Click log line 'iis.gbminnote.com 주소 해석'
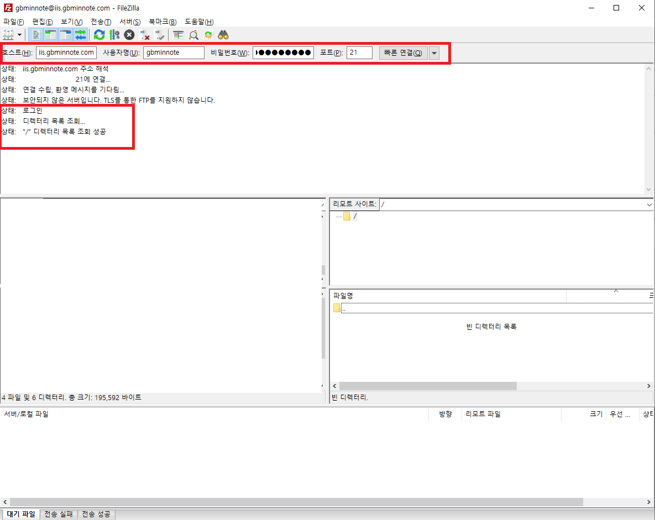Image resolution: width=655 pixels, height=520 pixels. [x=66, y=69]
